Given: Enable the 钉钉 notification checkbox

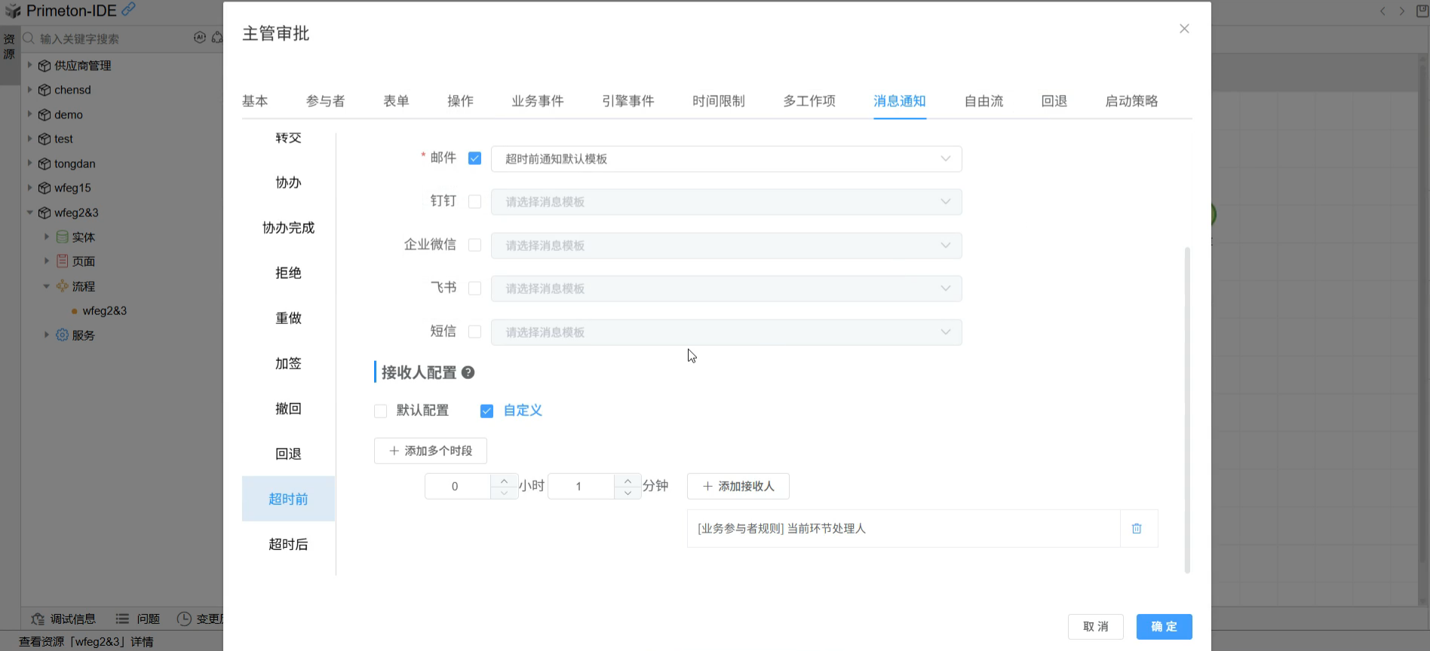Looking at the screenshot, I should (x=474, y=202).
